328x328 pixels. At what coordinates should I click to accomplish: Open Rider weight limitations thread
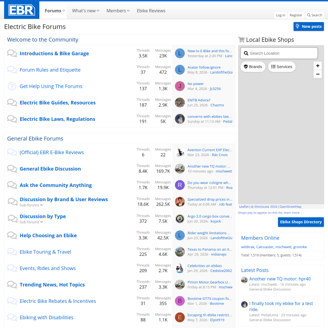pyautogui.click(x=208, y=233)
